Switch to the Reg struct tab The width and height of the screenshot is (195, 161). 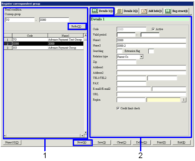[176, 11]
